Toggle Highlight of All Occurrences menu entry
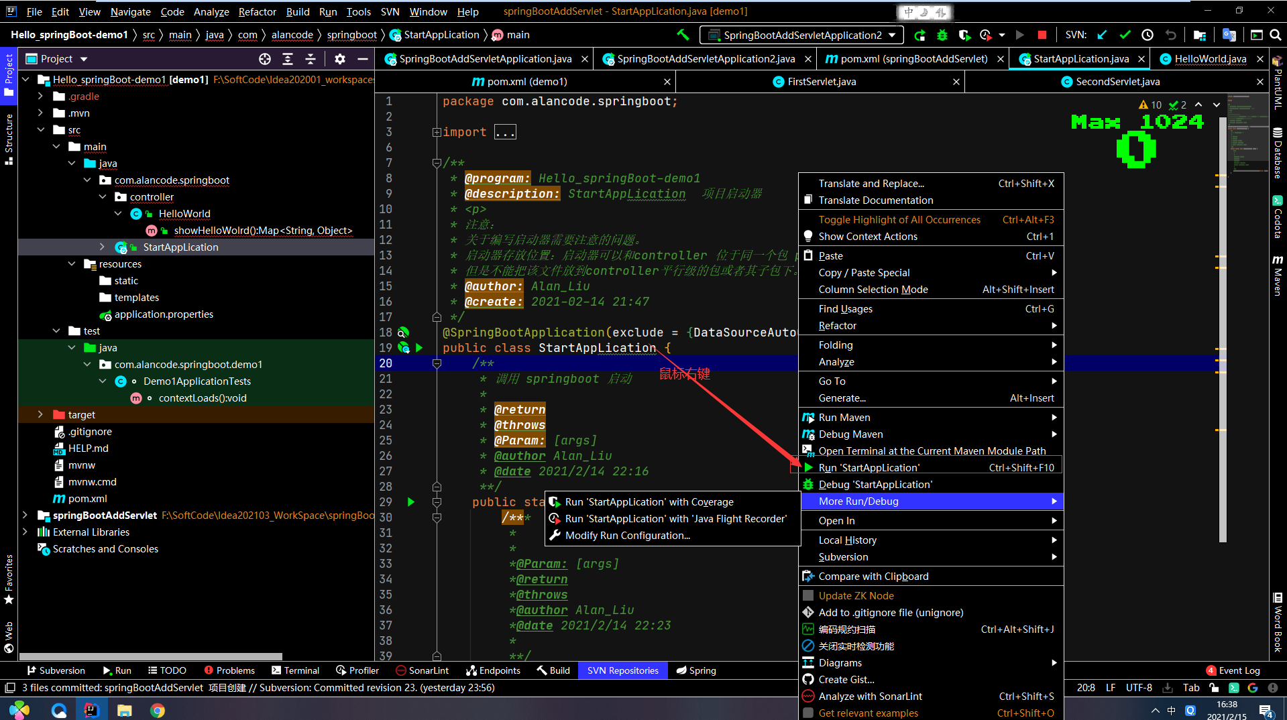The height and width of the screenshot is (720, 1287). (x=932, y=220)
